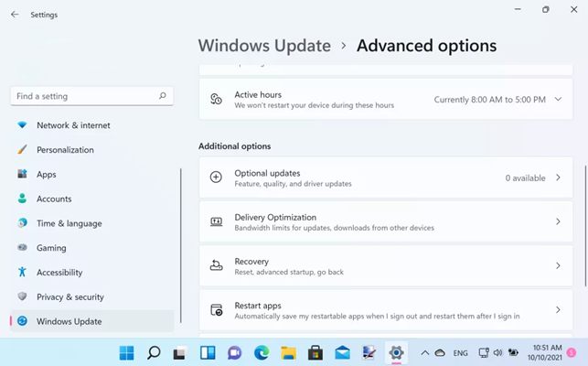This screenshot has height=366, width=588.
Task: Click the '0 available' status text
Action: click(525, 178)
